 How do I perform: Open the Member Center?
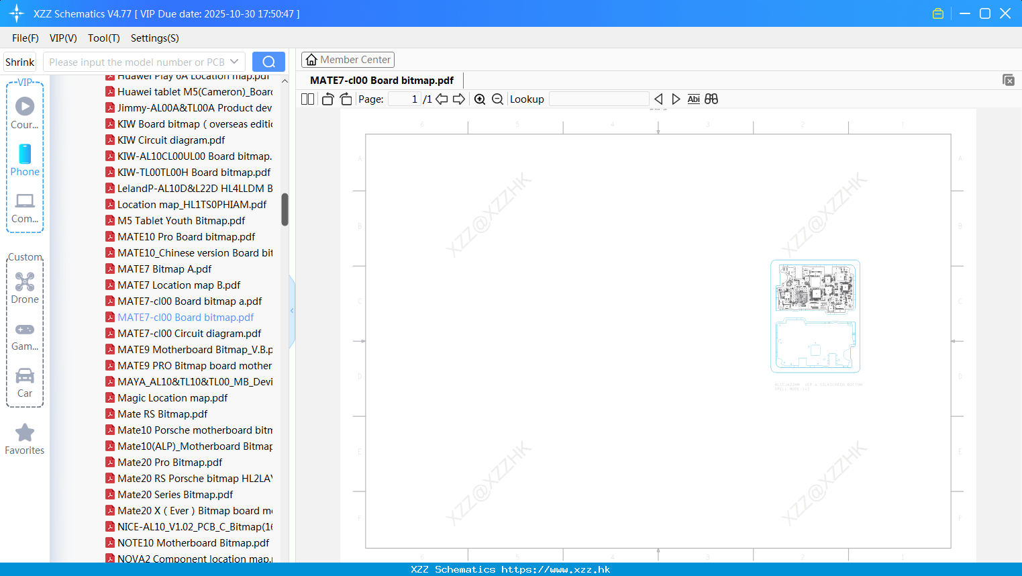tap(348, 60)
